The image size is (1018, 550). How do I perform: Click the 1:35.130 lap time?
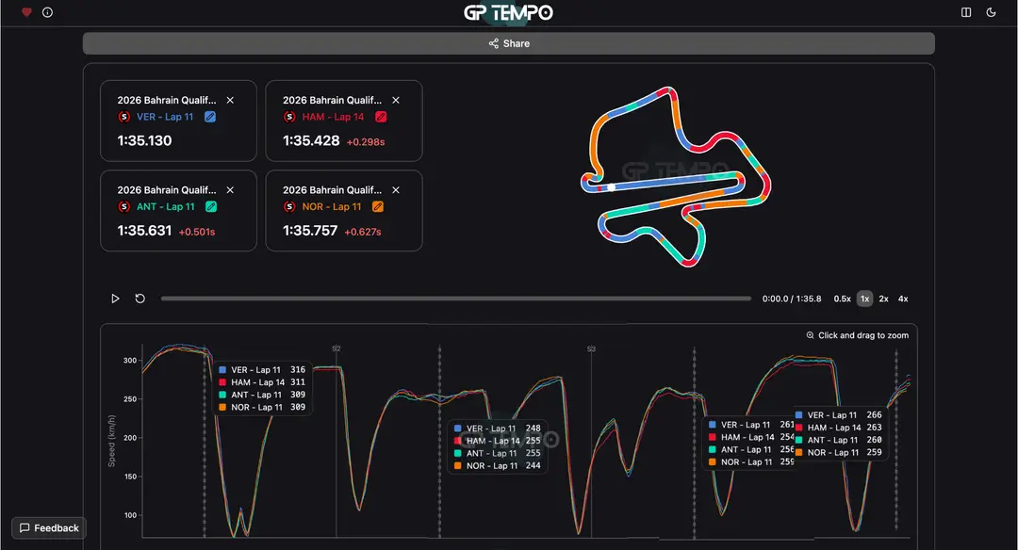[144, 140]
